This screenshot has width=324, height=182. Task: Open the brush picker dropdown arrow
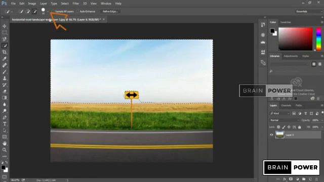pos(48,12)
